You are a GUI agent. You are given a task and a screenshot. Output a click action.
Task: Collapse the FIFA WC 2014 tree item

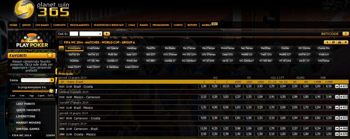10,135
